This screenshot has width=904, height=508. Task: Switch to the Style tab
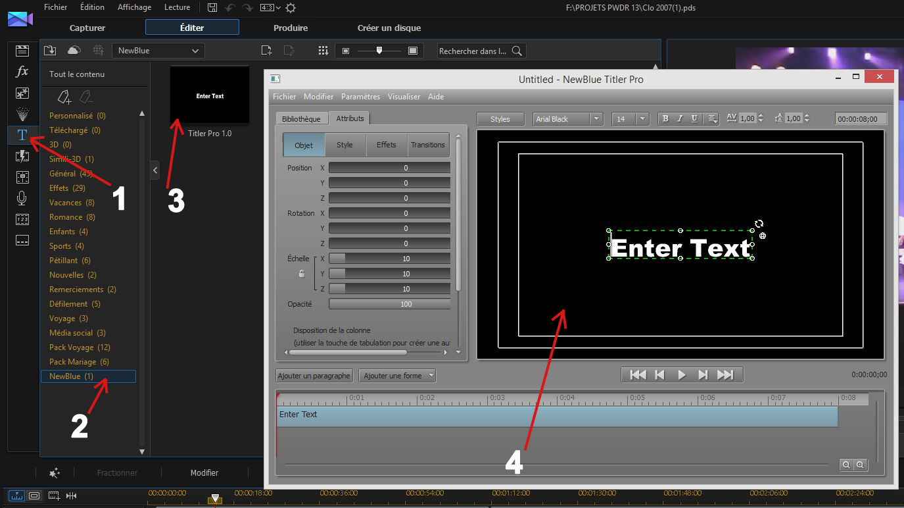pyautogui.click(x=345, y=145)
